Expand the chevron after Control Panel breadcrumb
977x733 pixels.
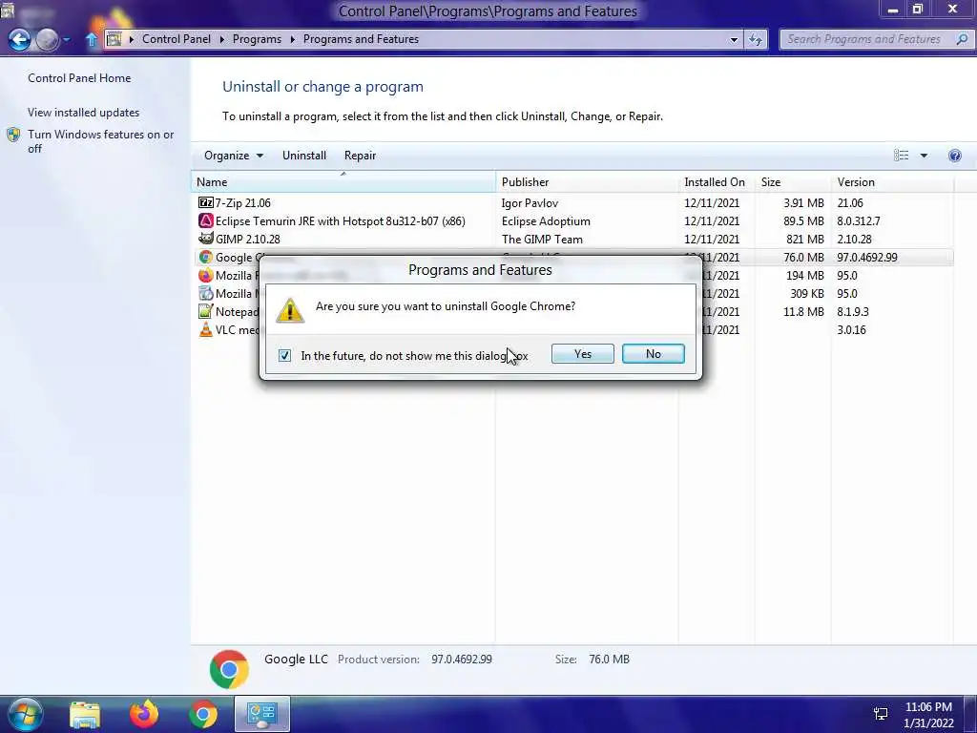click(x=221, y=39)
